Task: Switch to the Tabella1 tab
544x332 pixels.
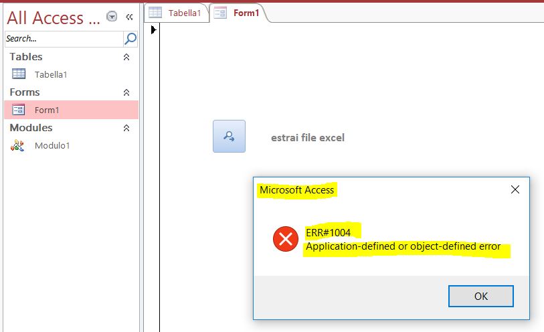Action: point(176,13)
